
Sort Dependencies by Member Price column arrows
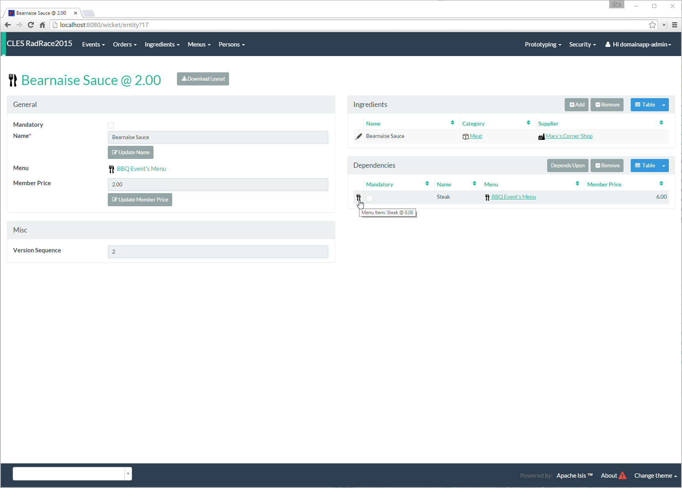[x=661, y=184]
